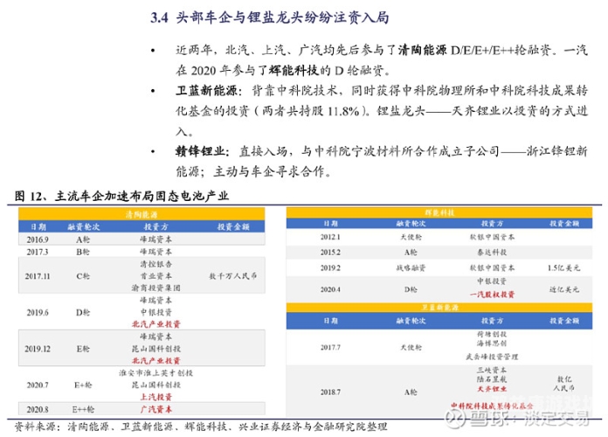Click date cell "2020.8"
Screen dimensions: 608x437
tap(38, 409)
